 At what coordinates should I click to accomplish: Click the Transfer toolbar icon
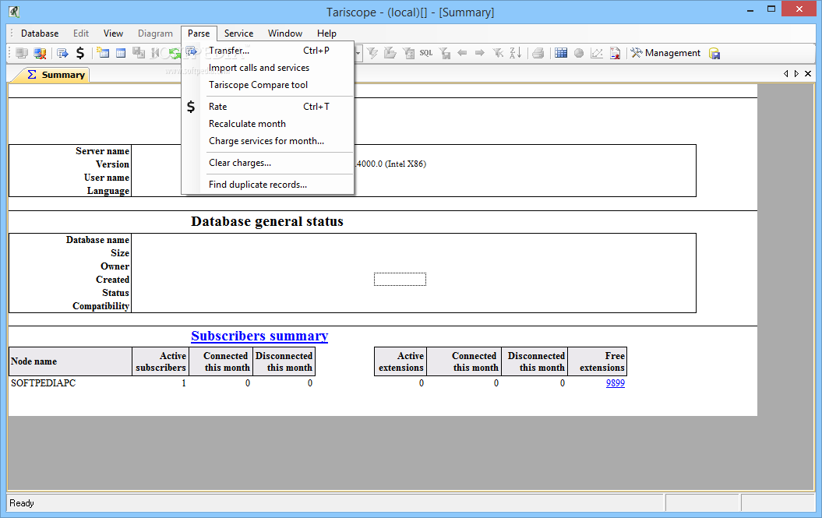pos(62,53)
